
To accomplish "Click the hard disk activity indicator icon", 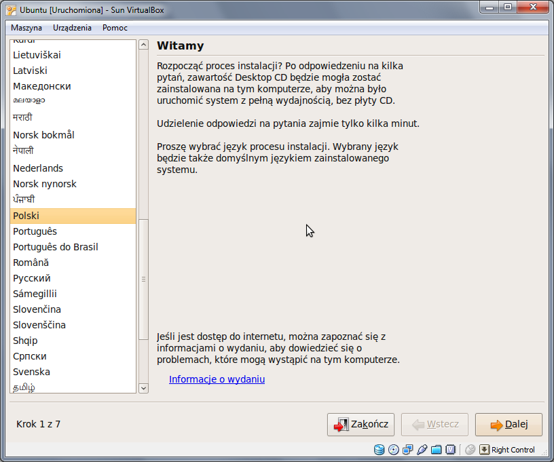I will (379, 450).
